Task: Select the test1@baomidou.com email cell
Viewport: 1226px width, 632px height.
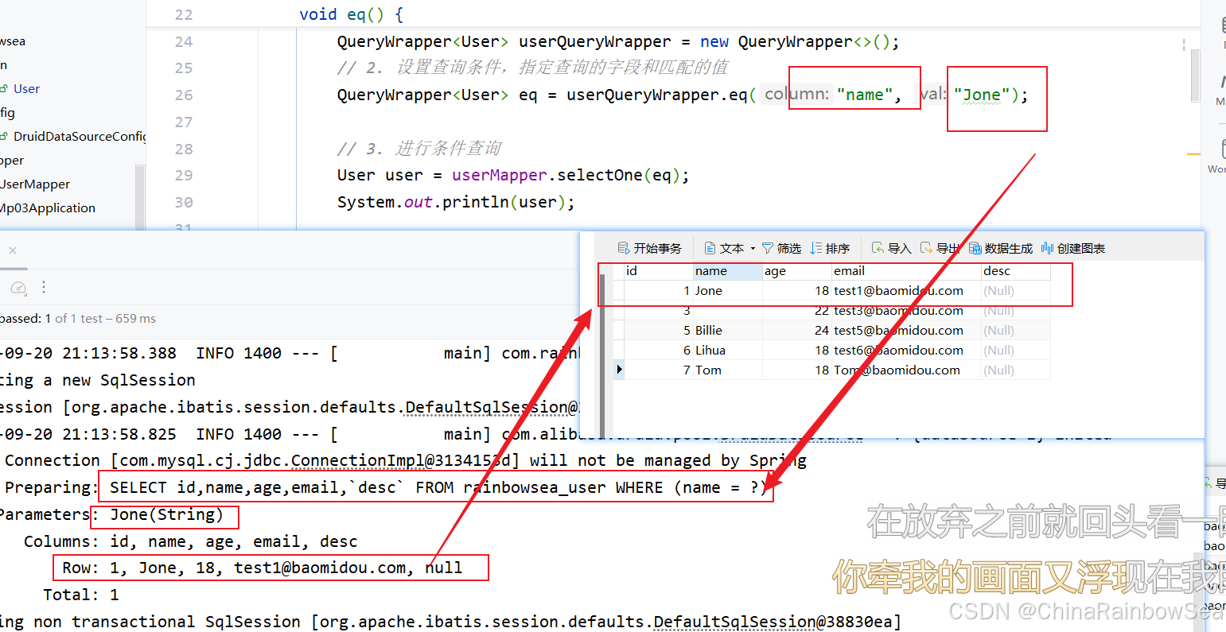Action: click(x=906, y=291)
